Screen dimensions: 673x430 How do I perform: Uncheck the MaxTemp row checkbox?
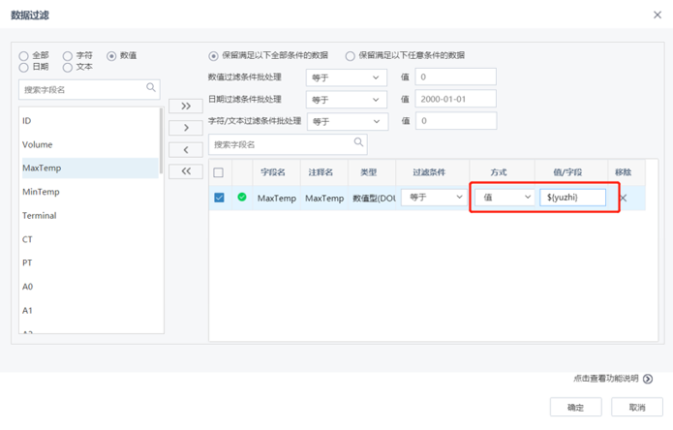click(x=219, y=198)
